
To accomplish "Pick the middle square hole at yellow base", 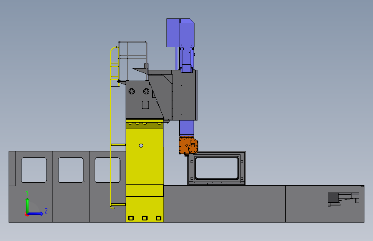I will click(x=145, y=218).
